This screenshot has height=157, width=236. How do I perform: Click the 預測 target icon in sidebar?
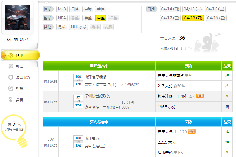pos(11,55)
